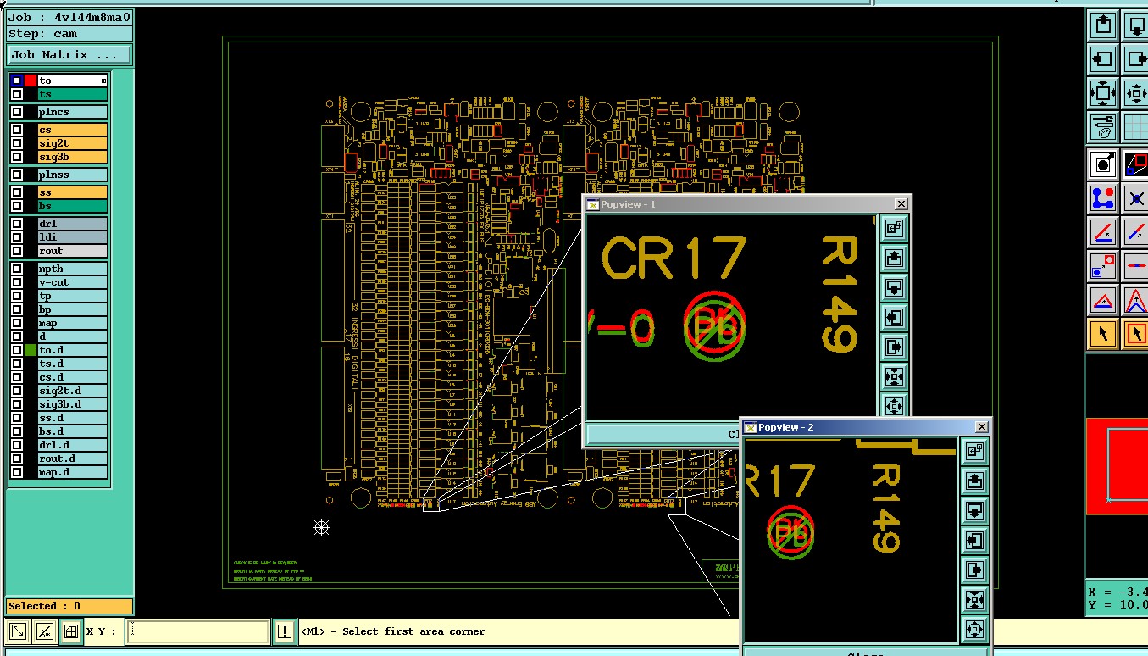The height and width of the screenshot is (656, 1148).
Task: Click pan right icon in Popview 1
Action: click(894, 347)
